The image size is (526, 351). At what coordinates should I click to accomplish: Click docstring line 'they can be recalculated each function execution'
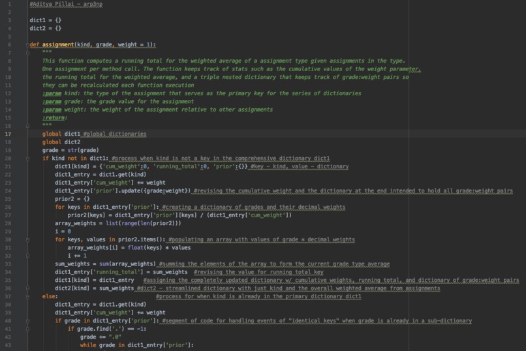tap(118, 85)
